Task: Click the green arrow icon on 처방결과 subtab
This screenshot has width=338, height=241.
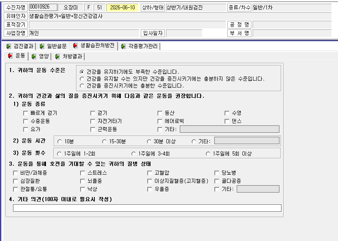Action: click(x=57, y=57)
